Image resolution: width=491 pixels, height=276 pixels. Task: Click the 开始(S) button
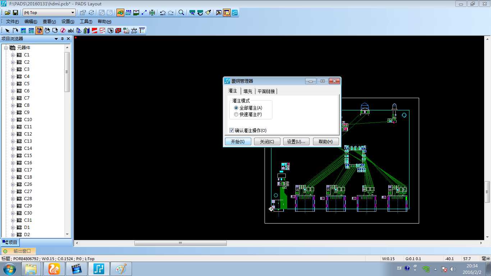tap(238, 142)
